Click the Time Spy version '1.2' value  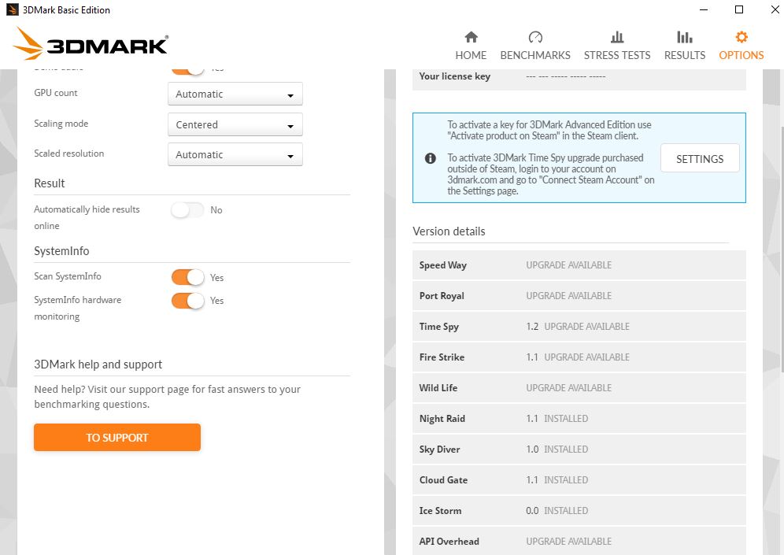(x=532, y=327)
